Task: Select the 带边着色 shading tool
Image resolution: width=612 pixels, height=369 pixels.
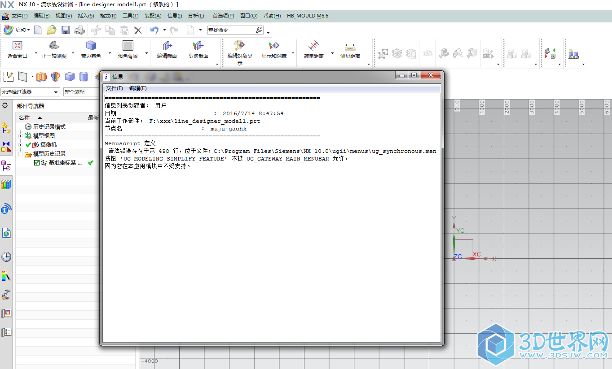Action: [x=91, y=50]
